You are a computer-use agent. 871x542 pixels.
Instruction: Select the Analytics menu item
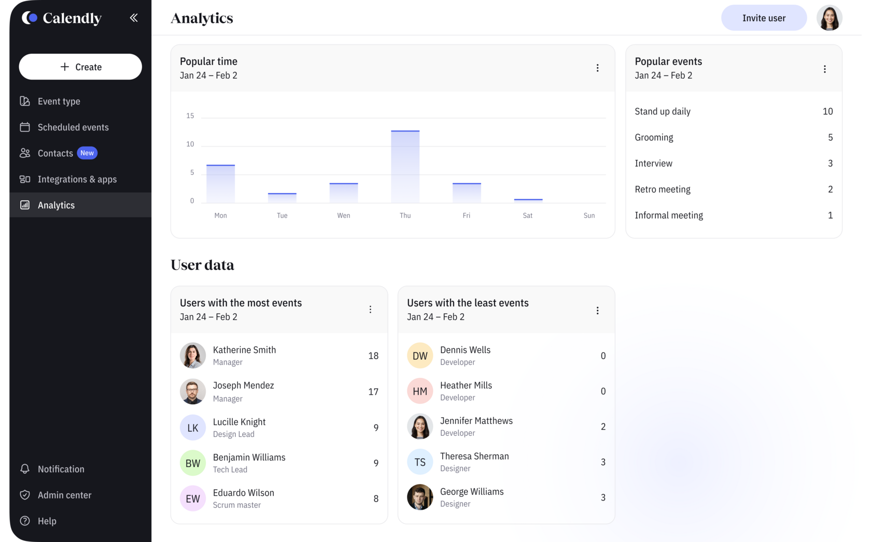80,205
